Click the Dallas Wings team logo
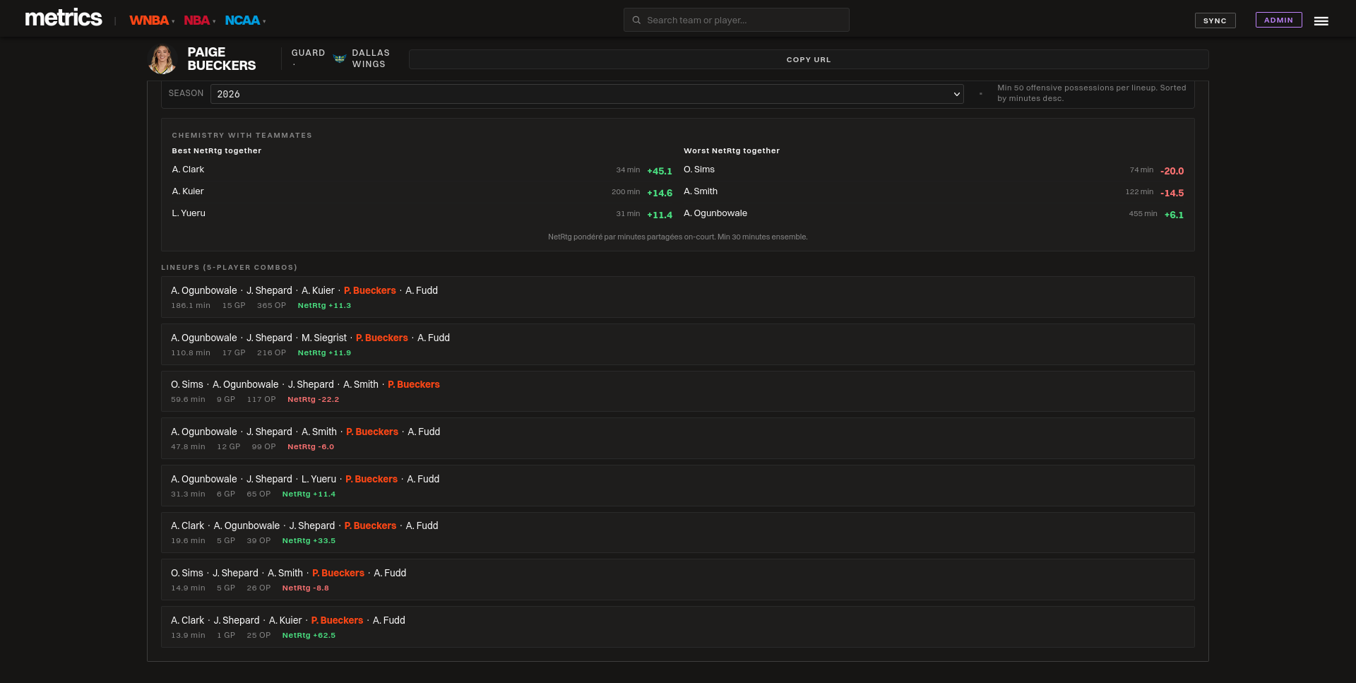Viewport: 1356px width, 683px height. [x=339, y=59]
